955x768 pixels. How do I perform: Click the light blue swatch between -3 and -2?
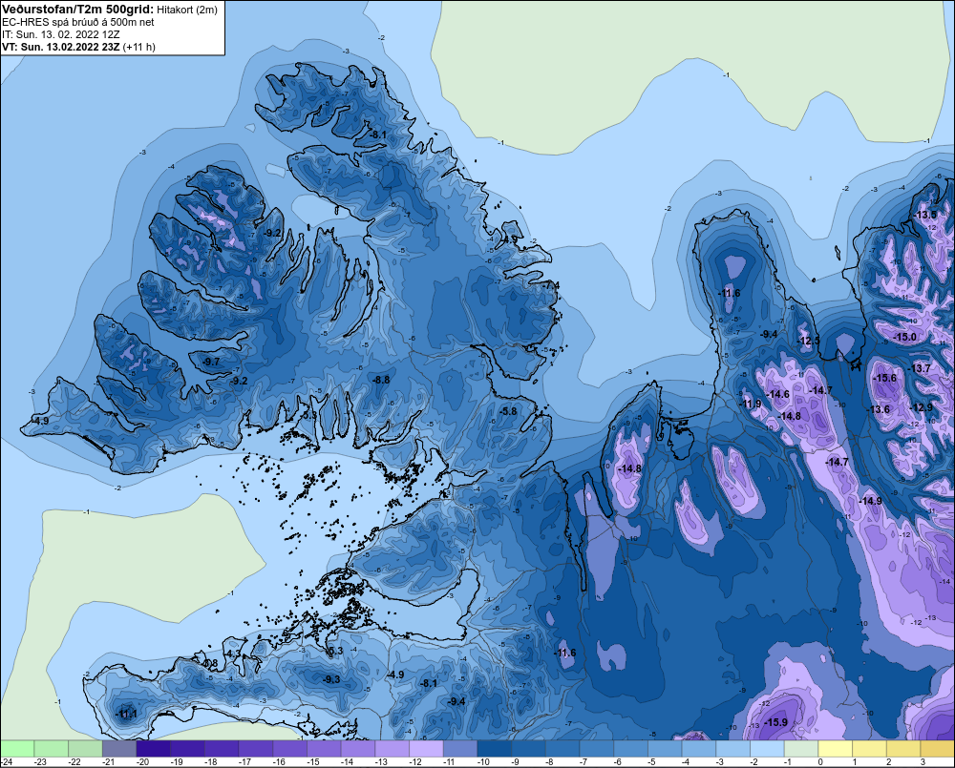click(733, 748)
